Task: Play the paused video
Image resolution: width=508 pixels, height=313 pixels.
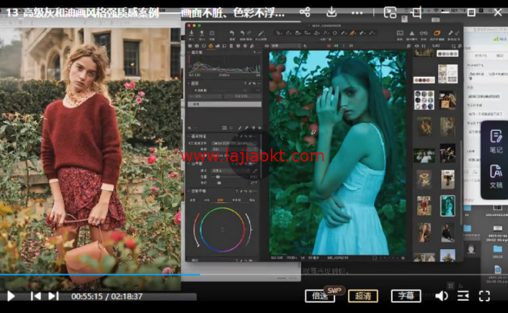Action: tap(11, 296)
